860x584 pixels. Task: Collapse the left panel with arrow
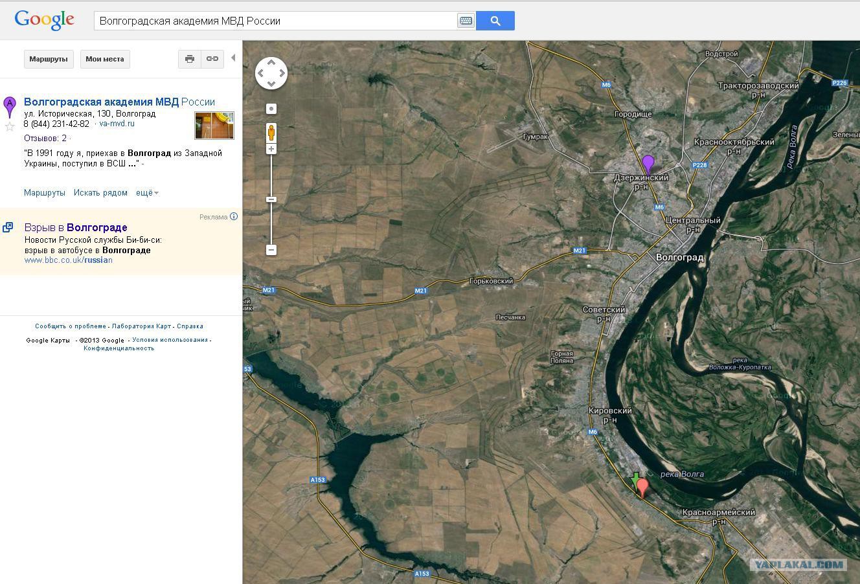(x=233, y=58)
